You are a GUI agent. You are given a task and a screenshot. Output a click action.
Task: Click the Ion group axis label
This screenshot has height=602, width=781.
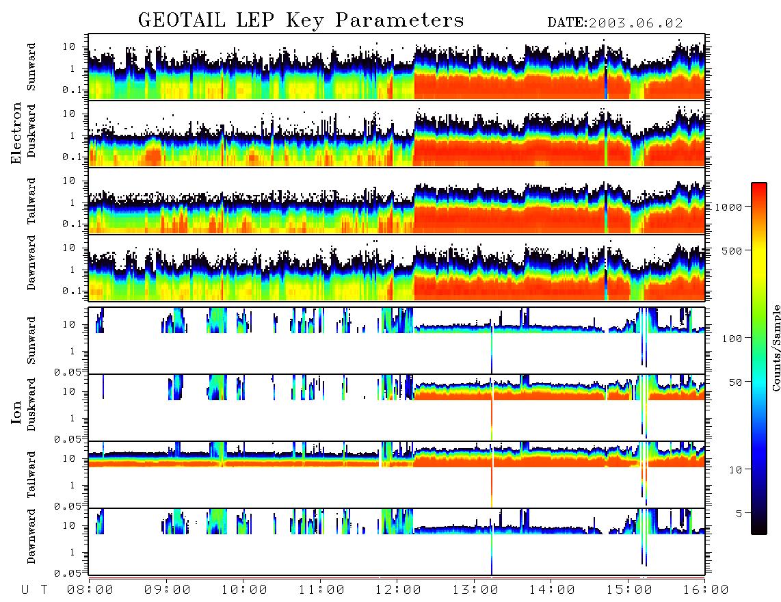16,412
